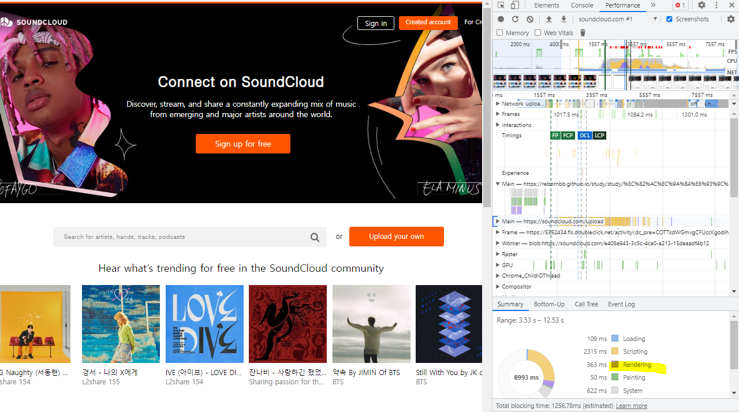The height and width of the screenshot is (412, 739).
Task: Expand the Compositor track
Action: pos(498,287)
